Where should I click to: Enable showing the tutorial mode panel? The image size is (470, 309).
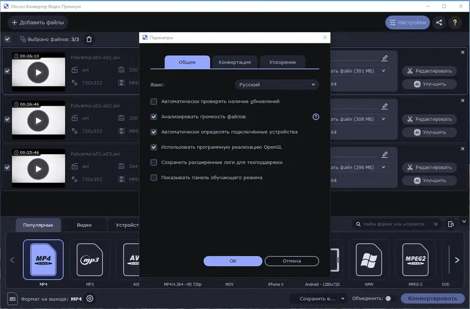[x=154, y=178]
